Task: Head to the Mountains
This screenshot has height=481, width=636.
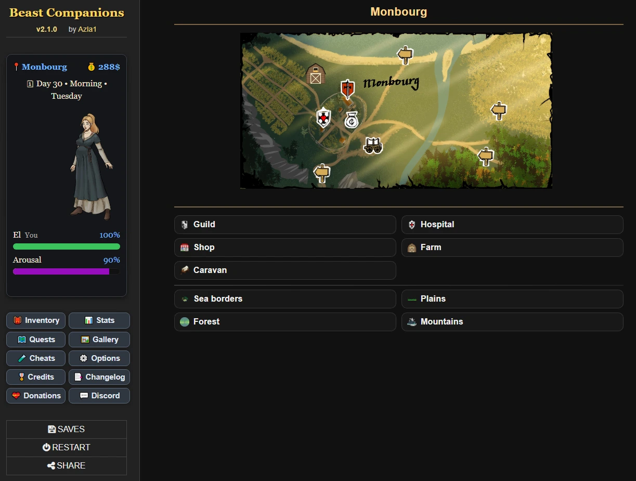Action: tap(512, 322)
